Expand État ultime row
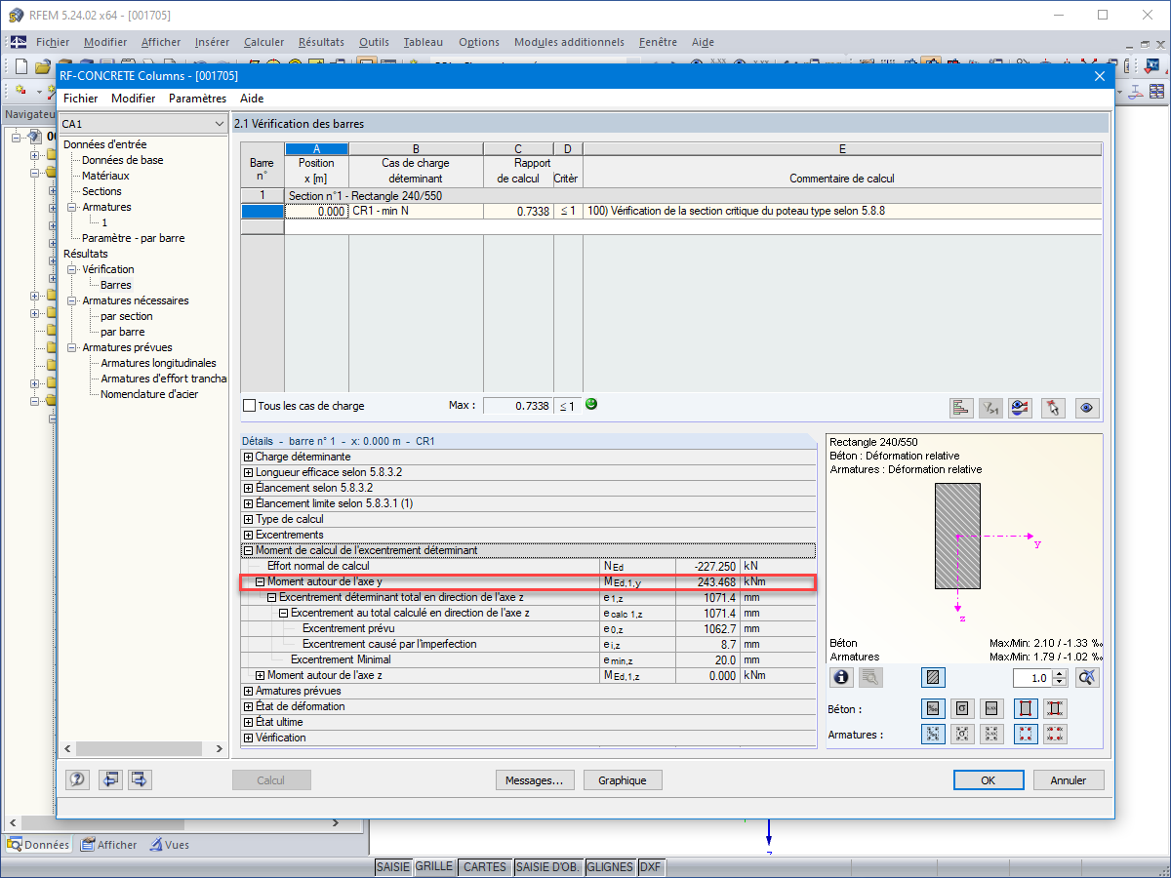Image resolution: width=1171 pixels, height=878 pixels. tap(248, 722)
